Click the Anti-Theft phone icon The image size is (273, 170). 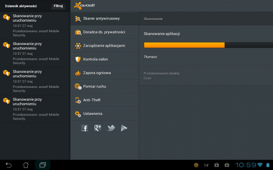(x=78, y=100)
